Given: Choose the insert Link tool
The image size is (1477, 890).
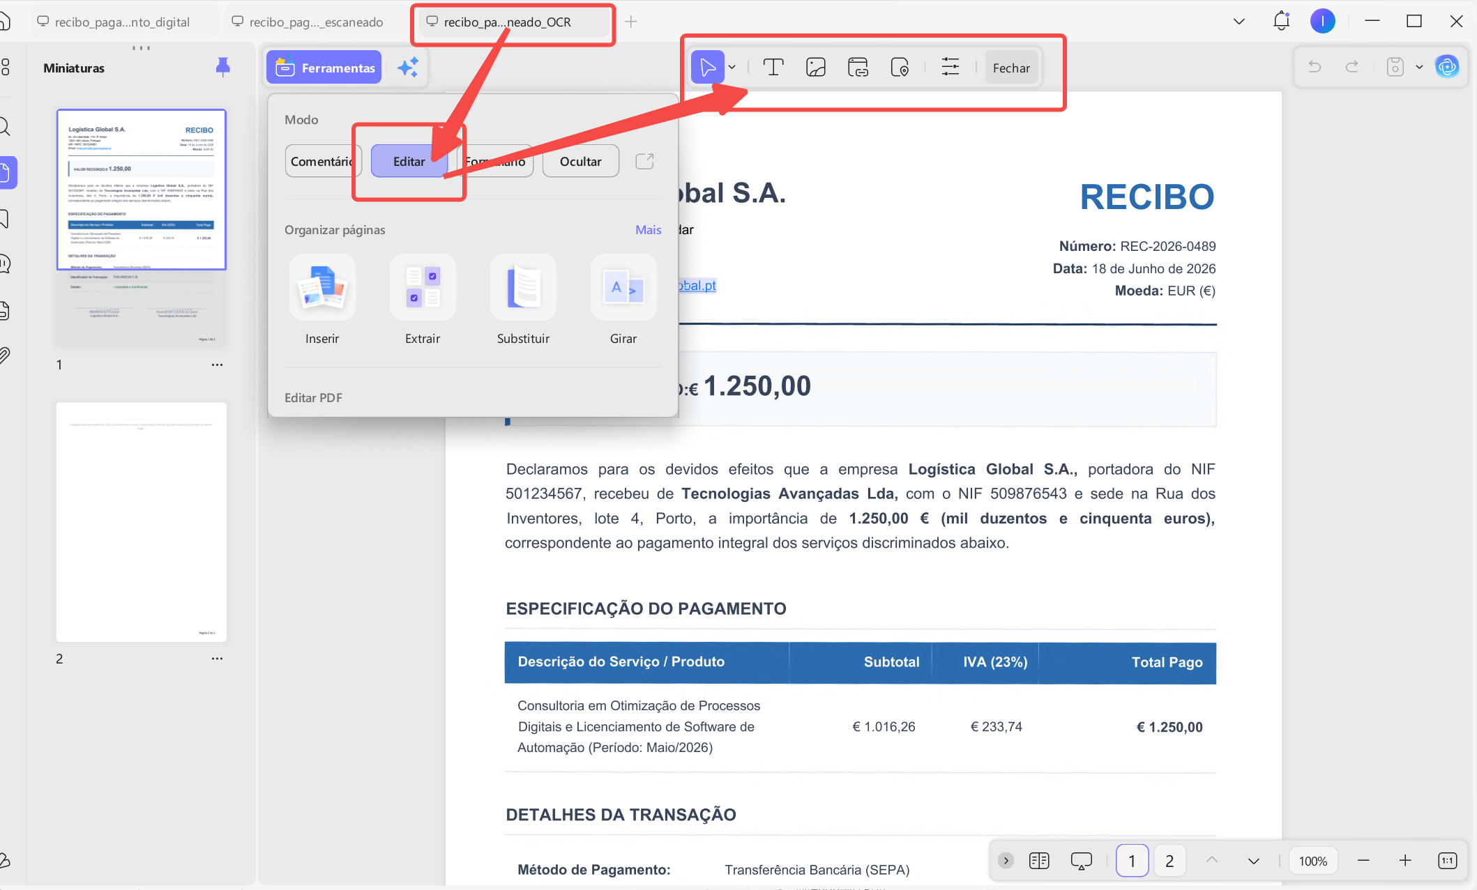Looking at the screenshot, I should pyautogui.click(x=858, y=68).
